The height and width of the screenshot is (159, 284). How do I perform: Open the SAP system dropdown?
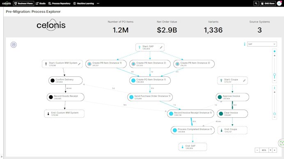[262, 44]
